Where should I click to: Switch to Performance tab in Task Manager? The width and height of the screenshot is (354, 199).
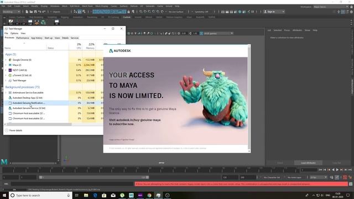pos(23,38)
